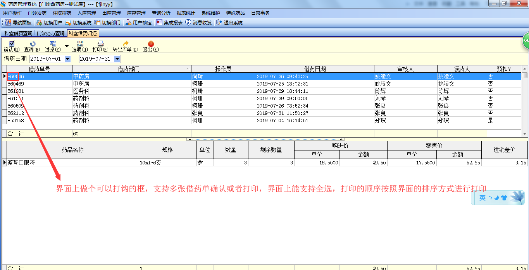Open the start date 2019-07-01 dropdown
The image size is (529, 270).
pyautogui.click(x=68, y=59)
